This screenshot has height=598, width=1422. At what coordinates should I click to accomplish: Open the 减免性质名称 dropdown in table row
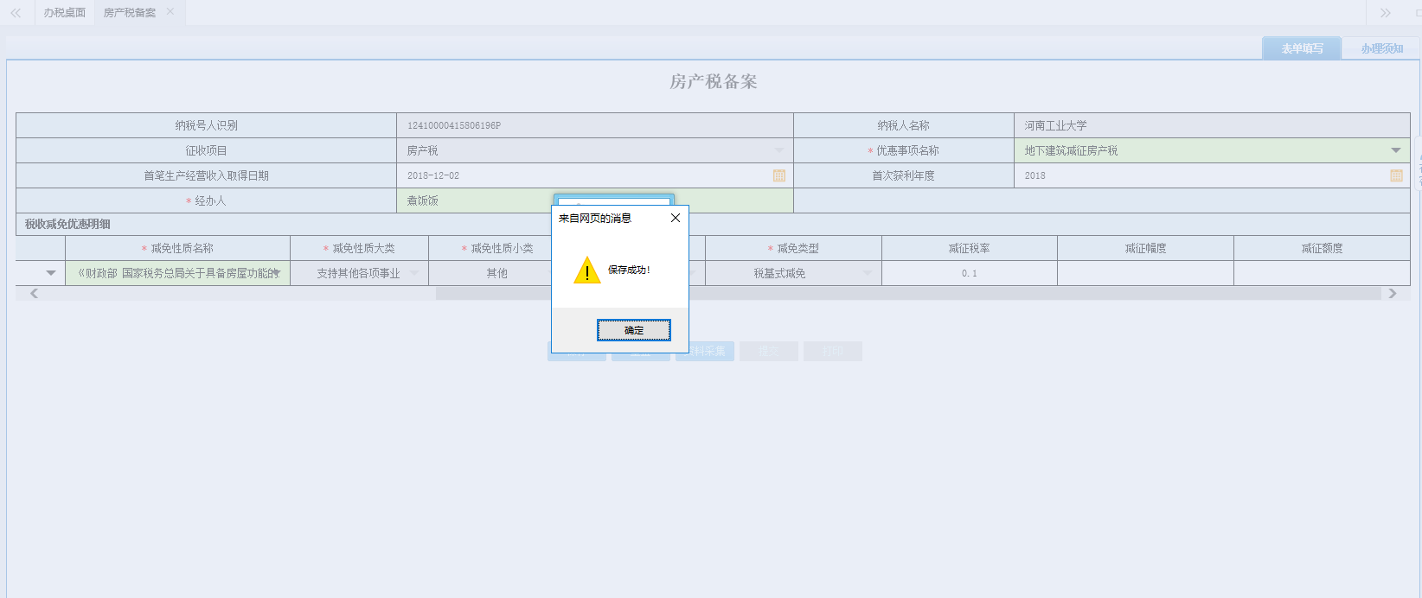tap(276, 273)
